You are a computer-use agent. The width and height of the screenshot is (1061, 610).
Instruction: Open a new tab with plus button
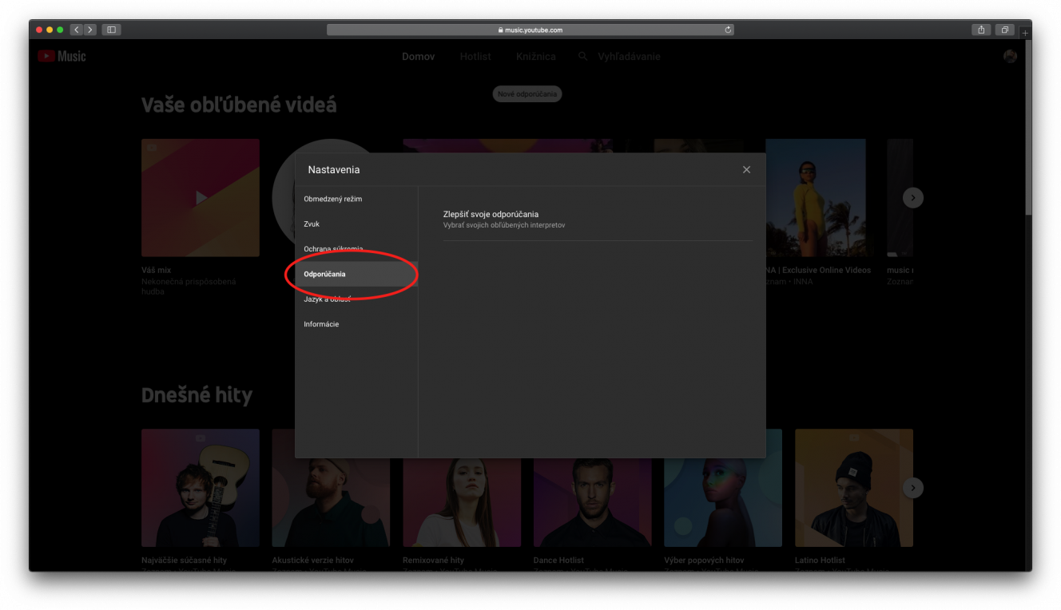tap(1026, 33)
